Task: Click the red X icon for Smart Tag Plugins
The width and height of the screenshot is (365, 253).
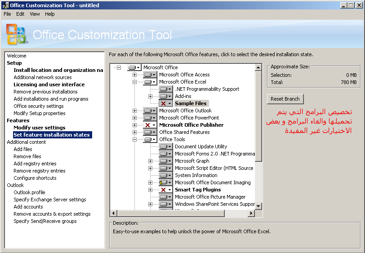Action: click(x=166, y=190)
